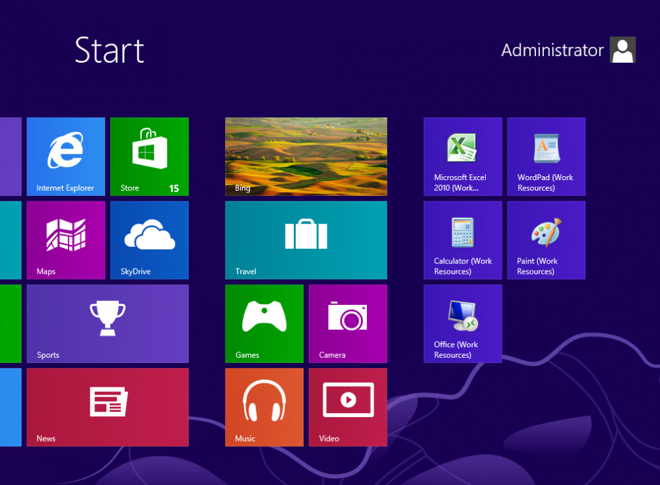Launch Calculator (Work Resources) tile
Image resolution: width=660 pixels, height=485 pixels.
click(x=463, y=240)
